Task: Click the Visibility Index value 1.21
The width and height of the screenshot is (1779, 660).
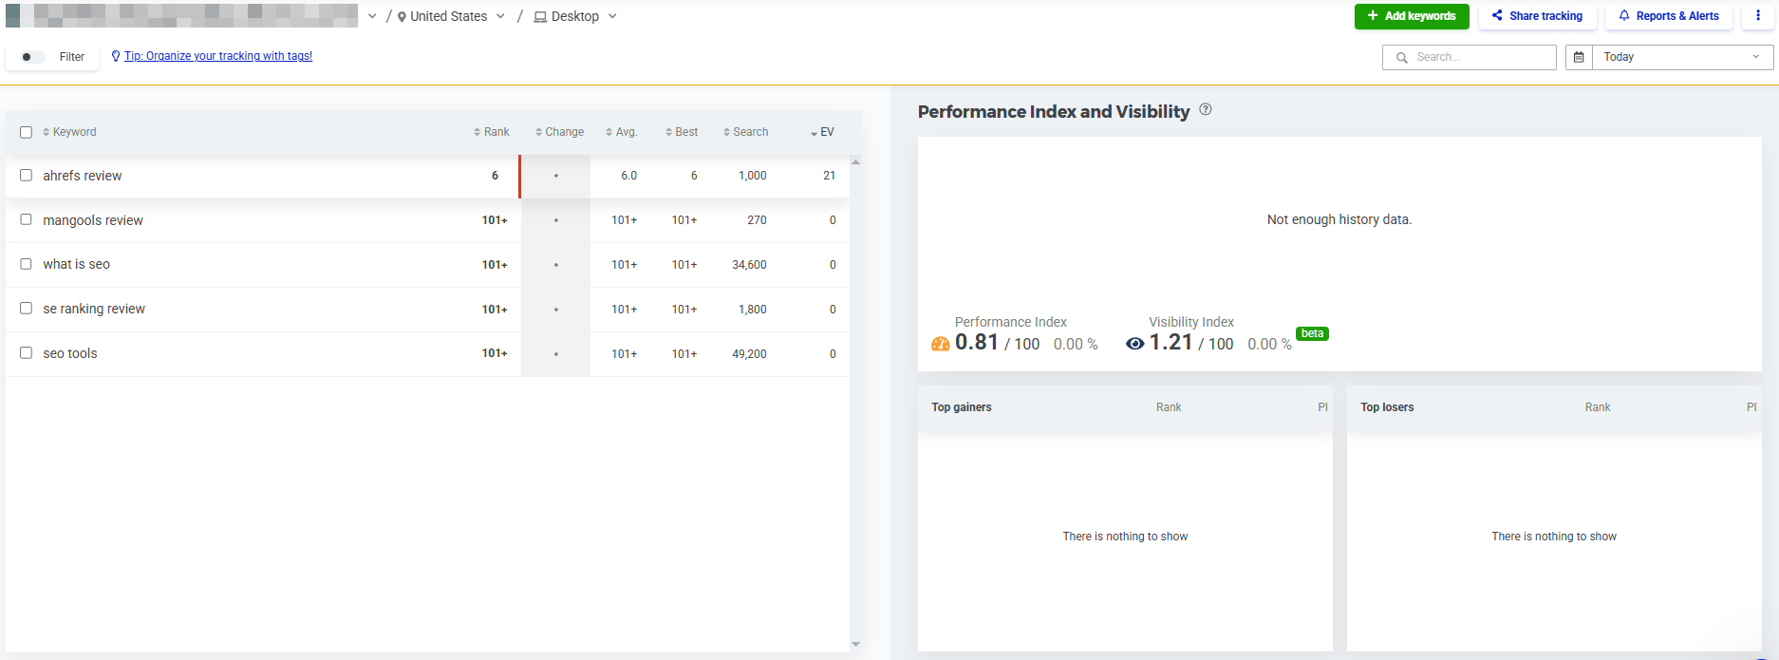Action: click(1171, 342)
